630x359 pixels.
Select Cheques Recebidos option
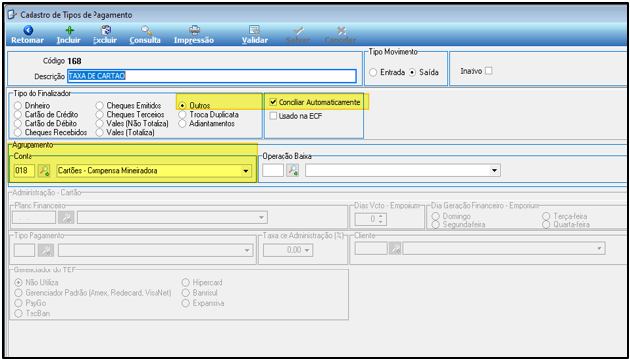[18, 132]
